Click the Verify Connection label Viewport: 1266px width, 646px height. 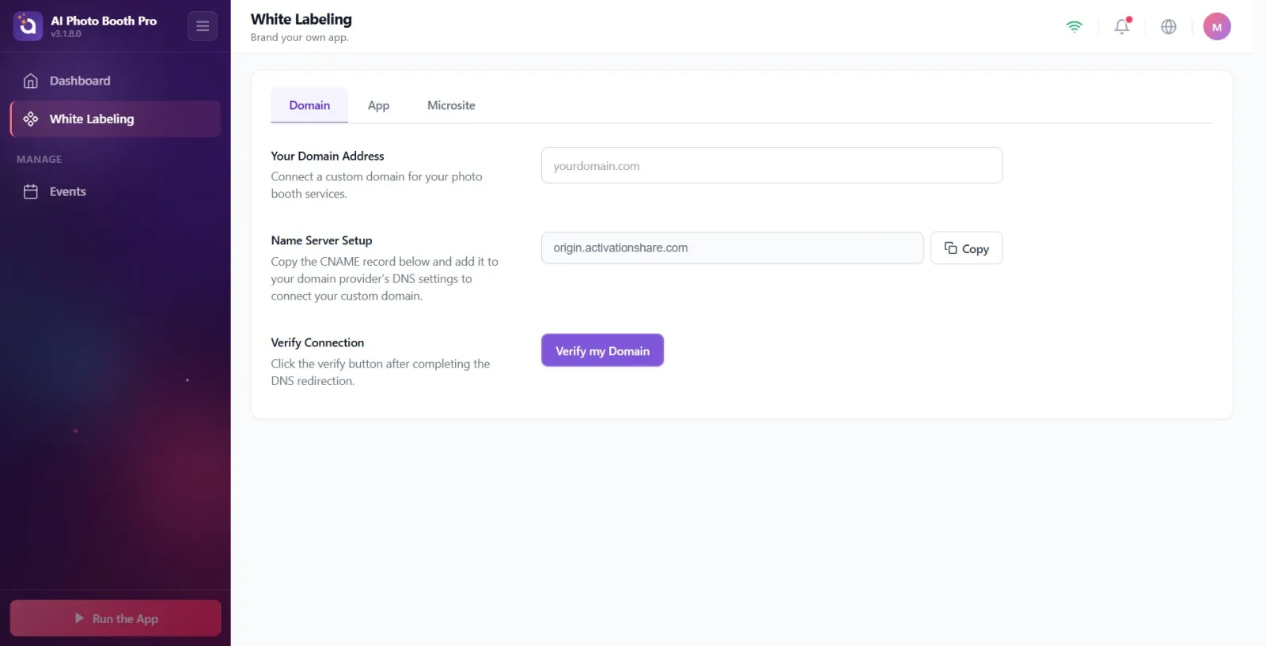[x=317, y=342]
